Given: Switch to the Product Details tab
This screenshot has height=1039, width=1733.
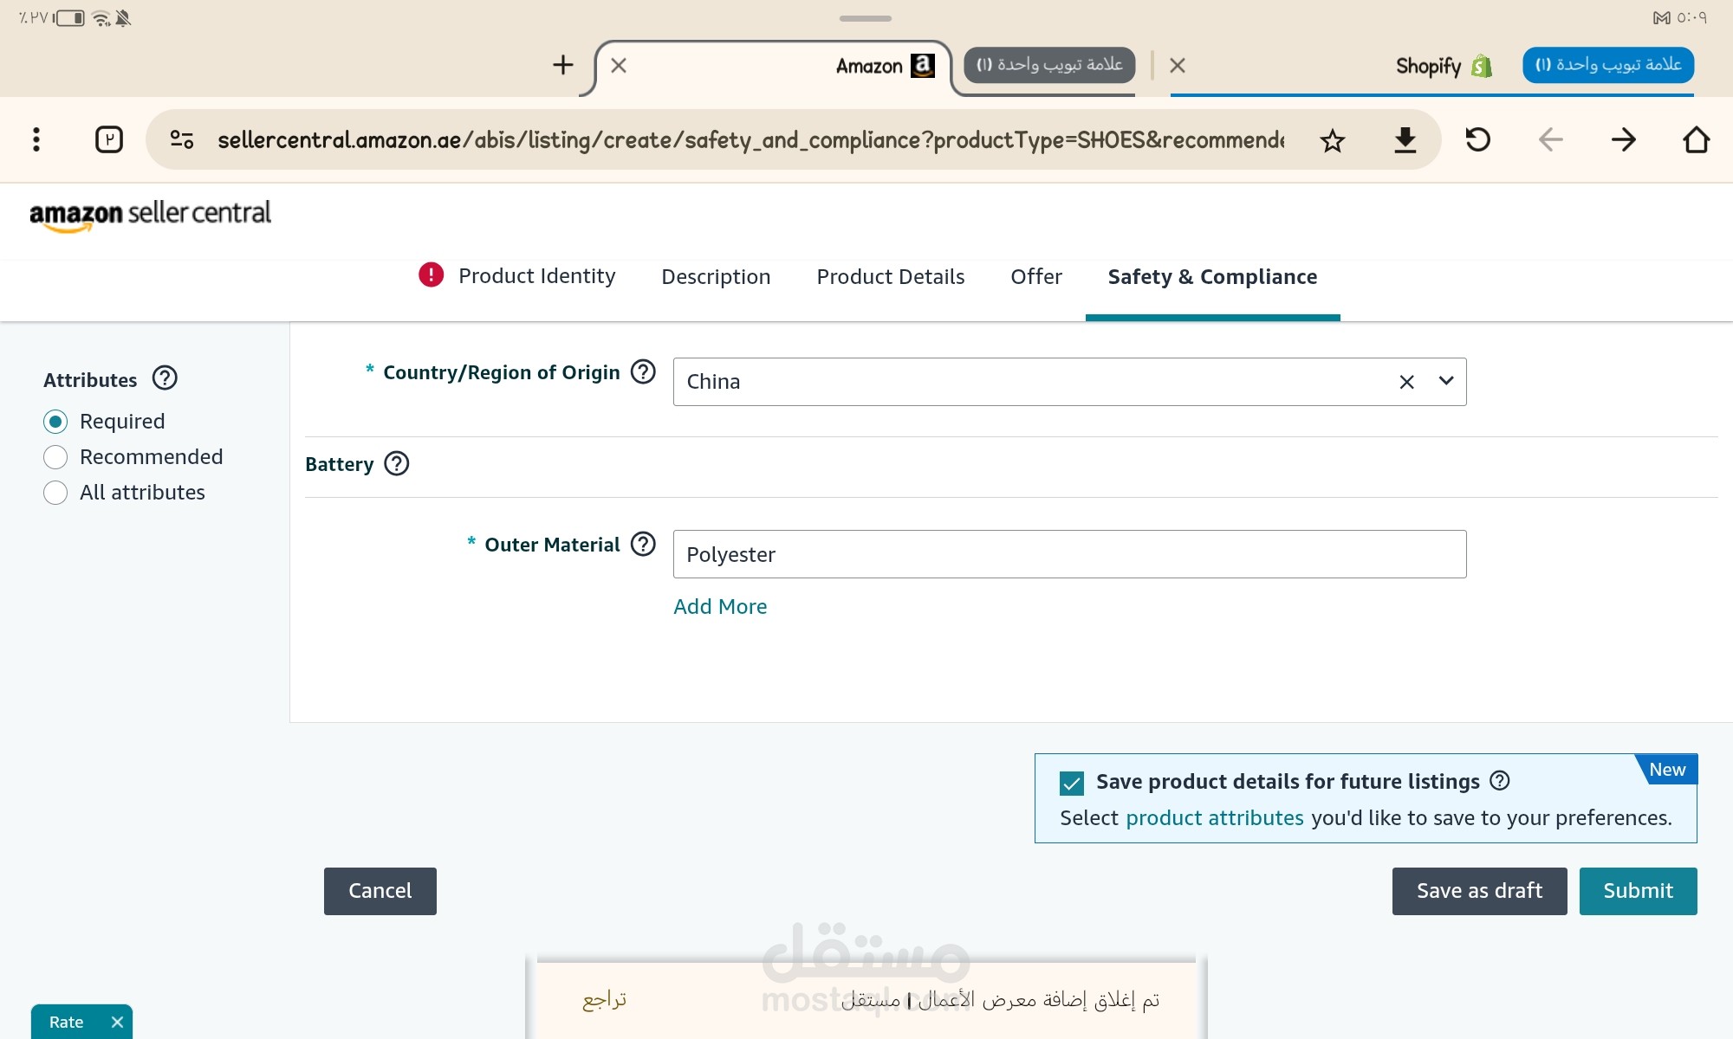Looking at the screenshot, I should (890, 276).
